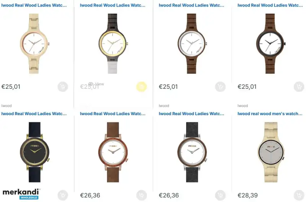Screen dimensions: 306x202
Task: Add the €26,36 black strap watch to cart
Action: click(220, 195)
